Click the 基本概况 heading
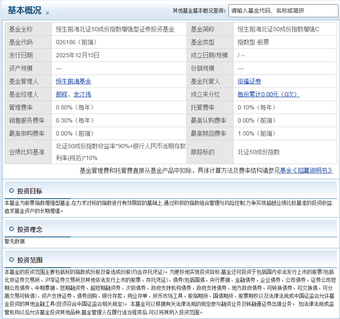This screenshot has width=340, height=319. [24, 10]
